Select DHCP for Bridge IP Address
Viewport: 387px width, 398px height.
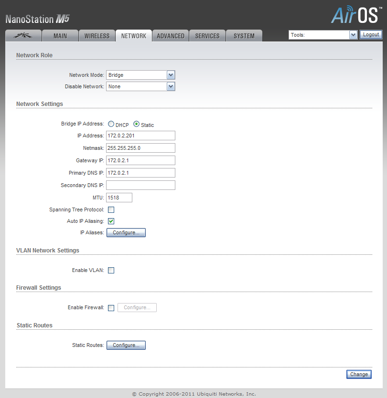click(x=111, y=124)
